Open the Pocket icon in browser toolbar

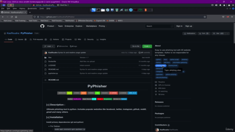click(x=223, y=17)
